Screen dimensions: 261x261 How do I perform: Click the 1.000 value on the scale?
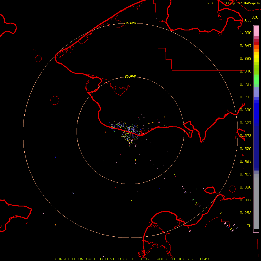tap(246, 33)
